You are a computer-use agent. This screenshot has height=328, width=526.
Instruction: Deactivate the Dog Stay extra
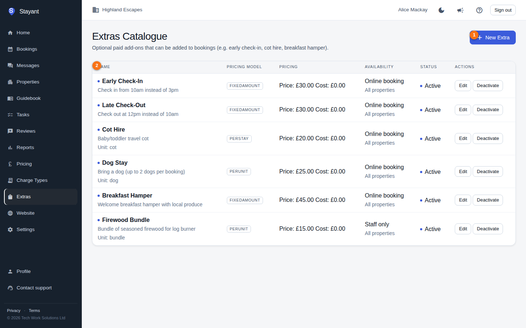[x=488, y=172]
